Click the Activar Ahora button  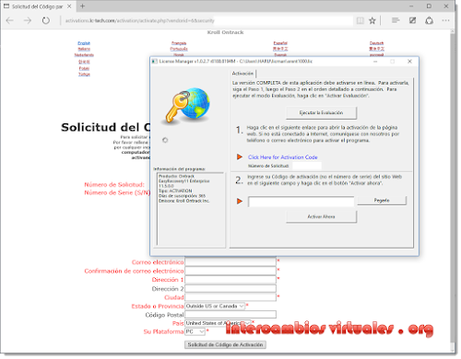tap(321, 216)
